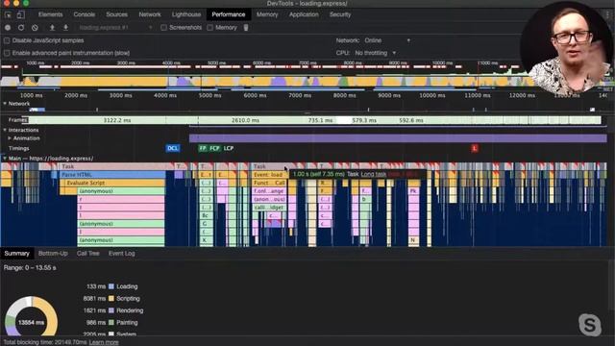Click the DCL timing marker
Screen dimensions: 615x346
tap(173, 148)
